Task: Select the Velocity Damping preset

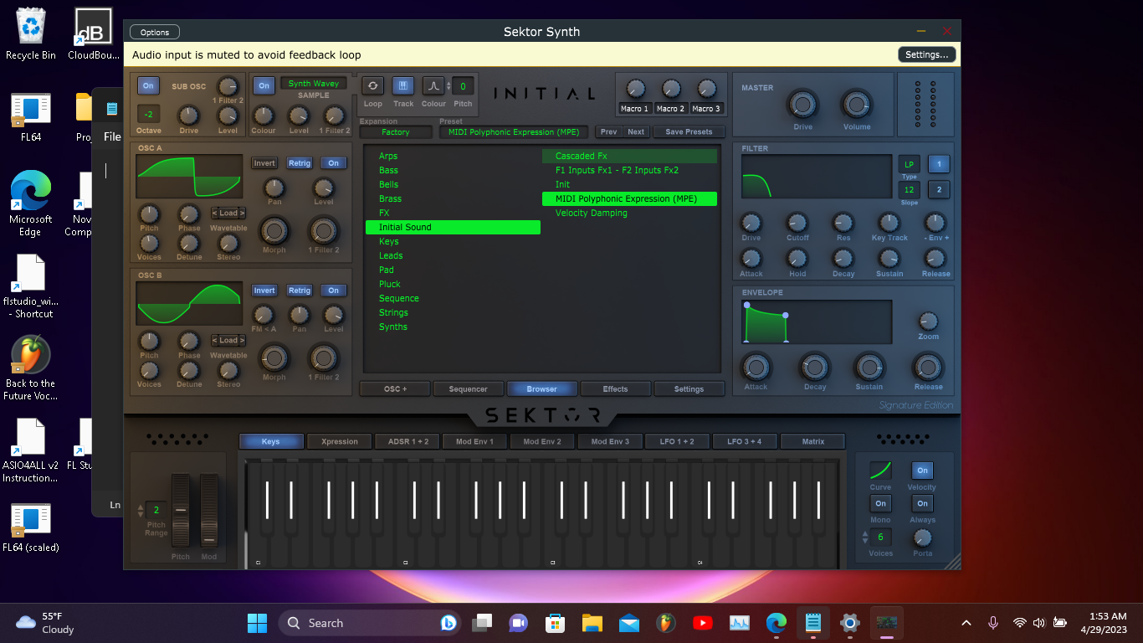Action: 629,213
